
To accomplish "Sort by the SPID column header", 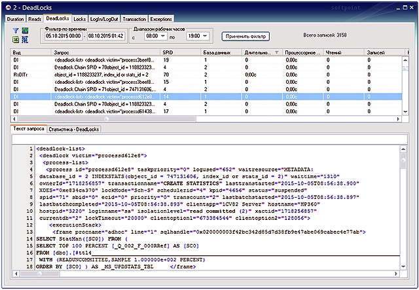I will [x=181, y=52].
